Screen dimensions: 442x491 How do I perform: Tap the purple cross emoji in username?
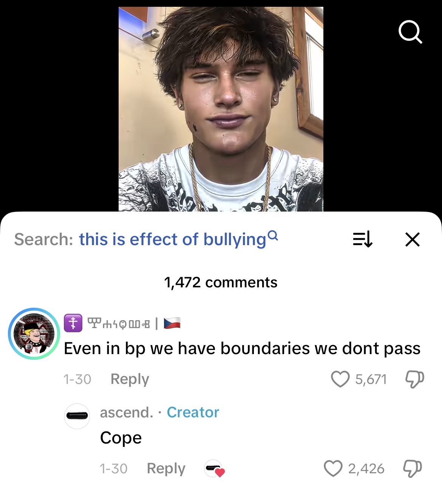73,323
